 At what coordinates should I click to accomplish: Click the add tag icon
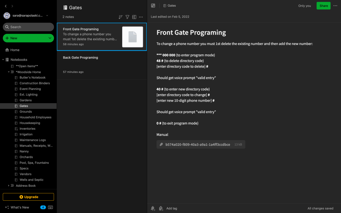point(161,208)
